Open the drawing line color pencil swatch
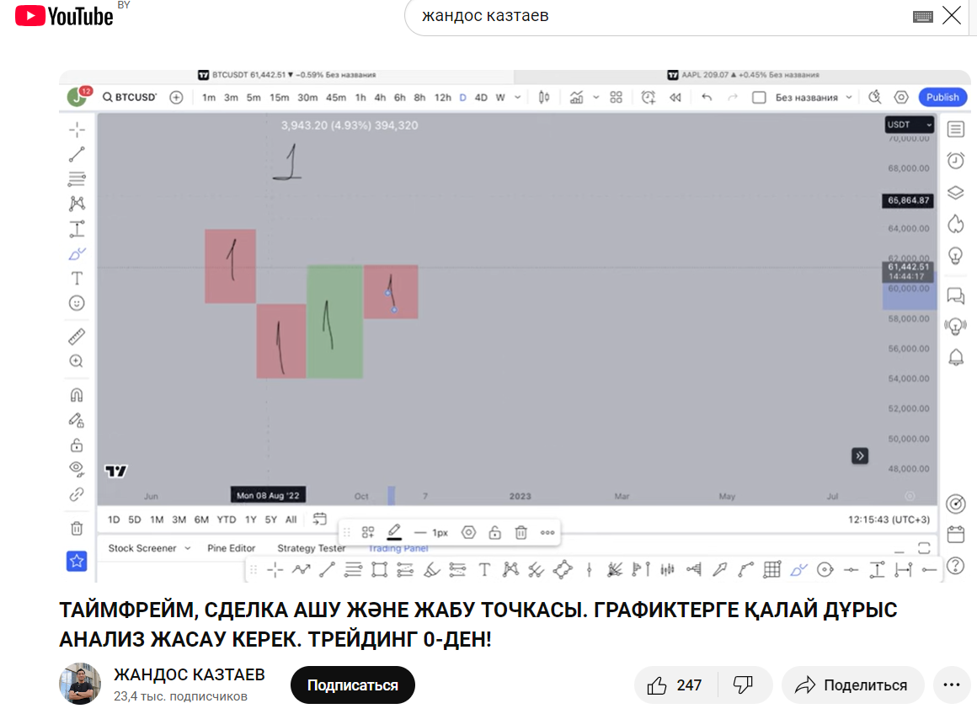977x714 pixels. [x=394, y=532]
